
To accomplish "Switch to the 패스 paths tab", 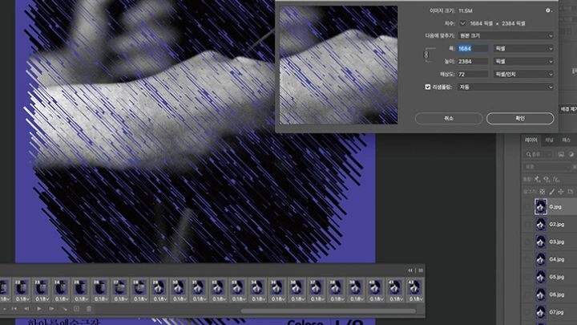I will coord(566,140).
